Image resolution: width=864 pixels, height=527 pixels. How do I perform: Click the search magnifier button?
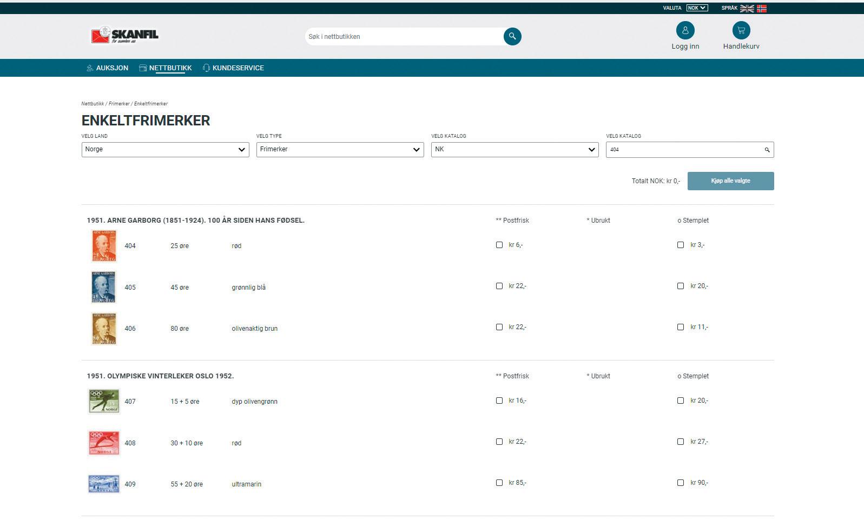(512, 36)
